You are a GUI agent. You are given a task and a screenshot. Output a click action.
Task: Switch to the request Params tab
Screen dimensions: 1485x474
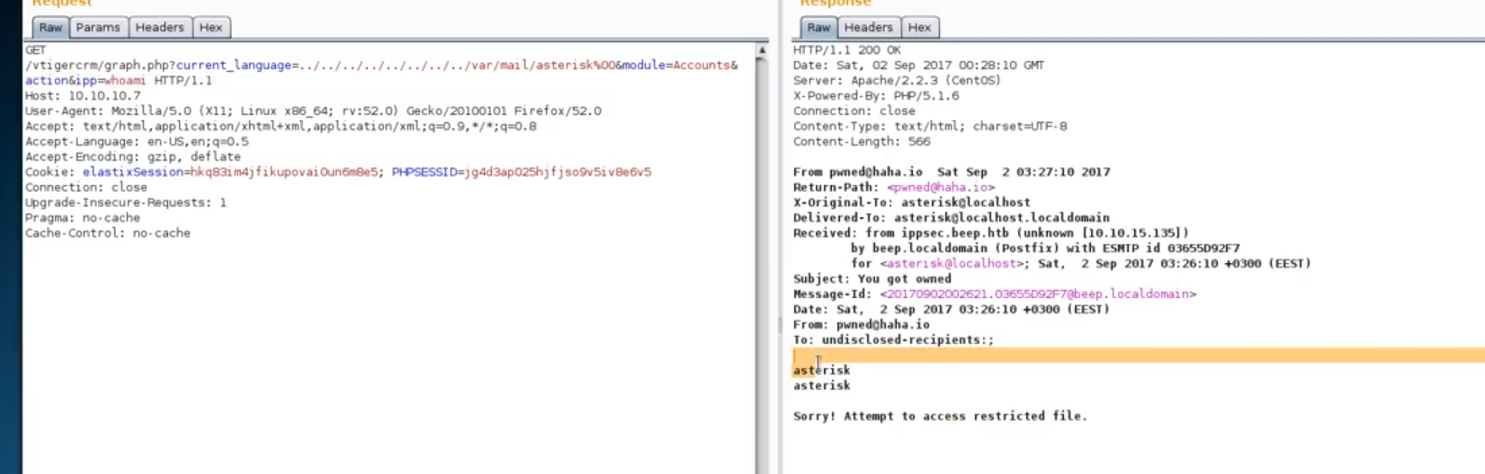point(97,28)
